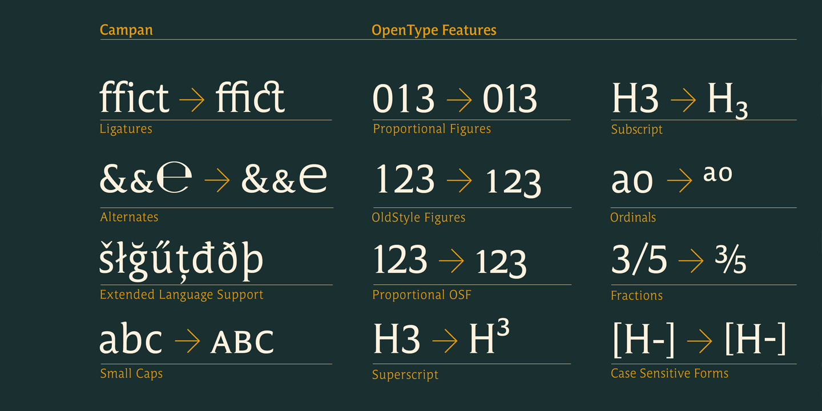Click the OldStyle Figures label
This screenshot has height=411, width=822.
point(418,217)
